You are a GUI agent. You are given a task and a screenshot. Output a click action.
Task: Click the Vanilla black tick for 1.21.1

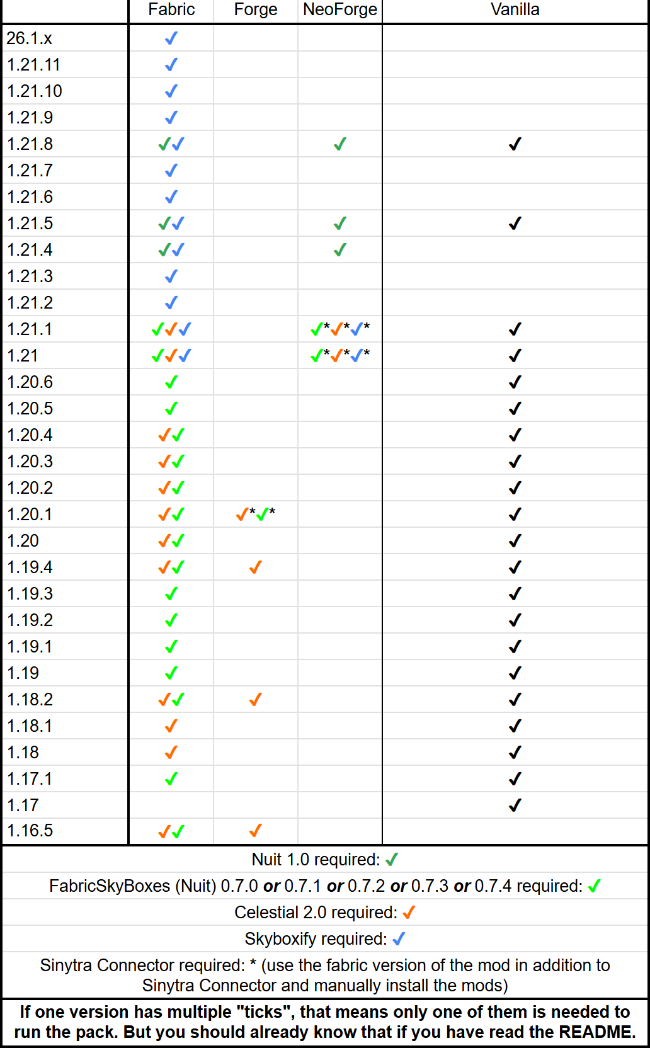(x=515, y=329)
